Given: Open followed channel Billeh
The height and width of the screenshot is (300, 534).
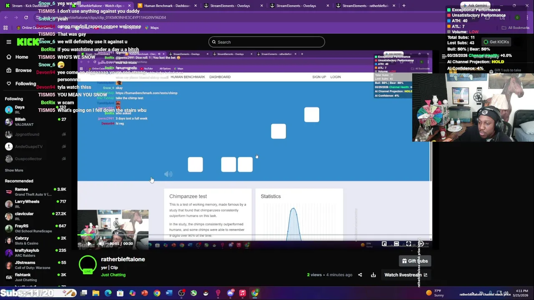Looking at the screenshot, I should pos(35,122).
